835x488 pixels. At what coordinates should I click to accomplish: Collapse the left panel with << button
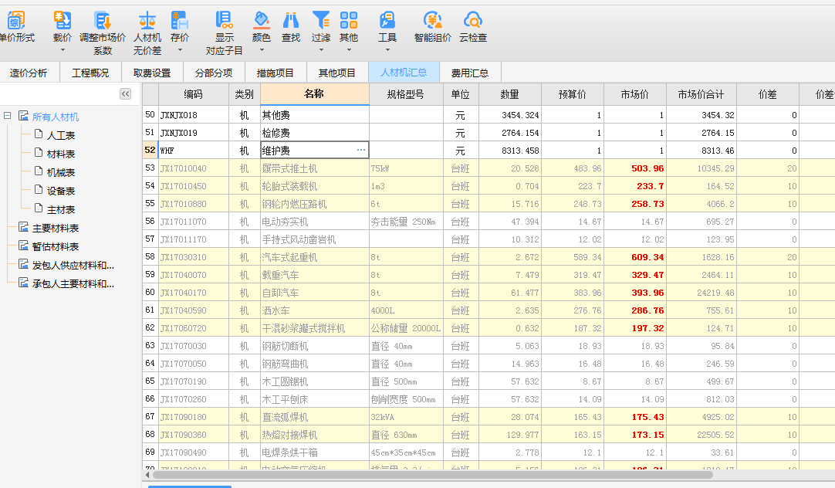click(125, 93)
